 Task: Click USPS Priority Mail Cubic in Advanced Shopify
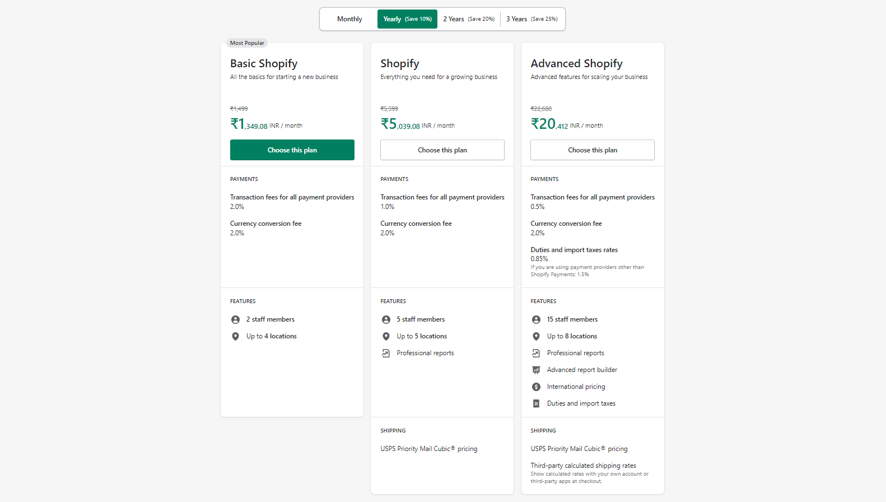579,449
